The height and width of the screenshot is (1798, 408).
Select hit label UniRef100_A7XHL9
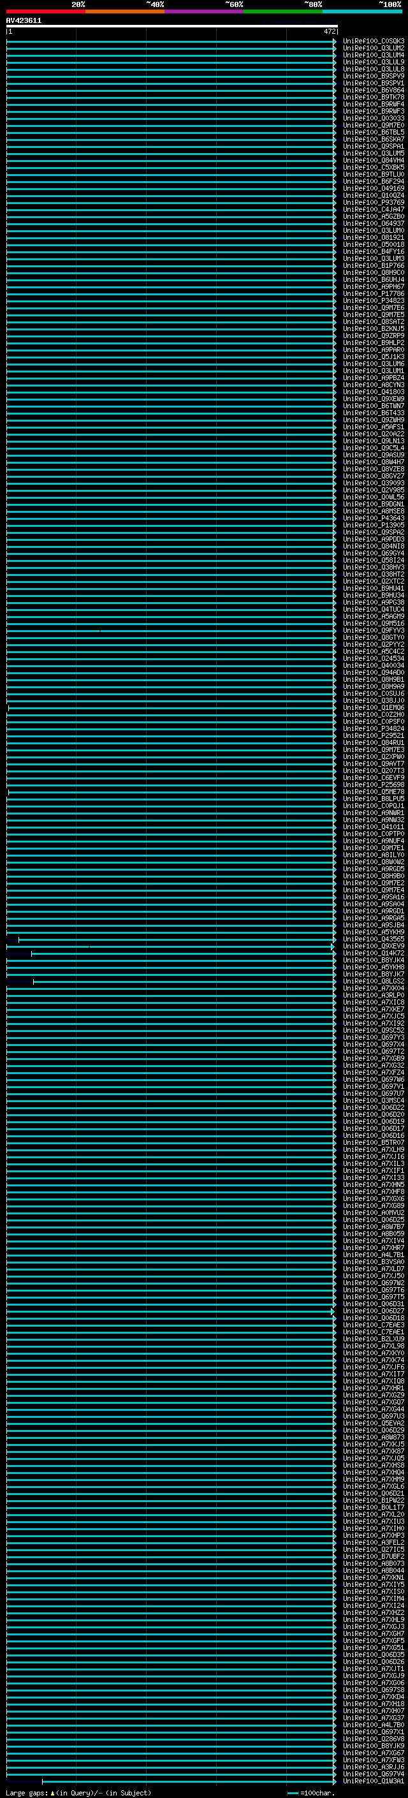point(374,1619)
